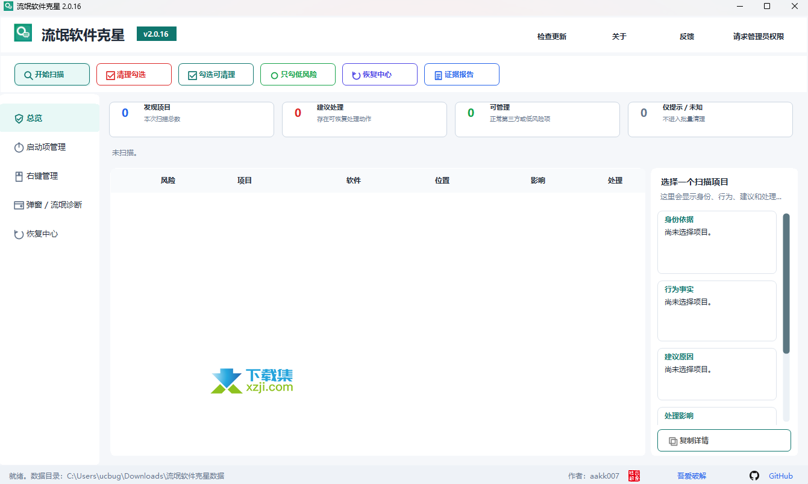808x484 pixels.
Task: Click the app logo icon in header
Action: pyautogui.click(x=23, y=33)
